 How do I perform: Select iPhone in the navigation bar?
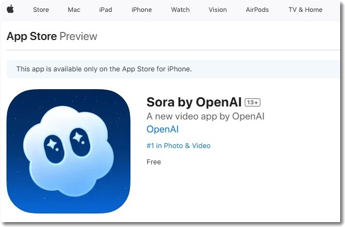(x=141, y=10)
